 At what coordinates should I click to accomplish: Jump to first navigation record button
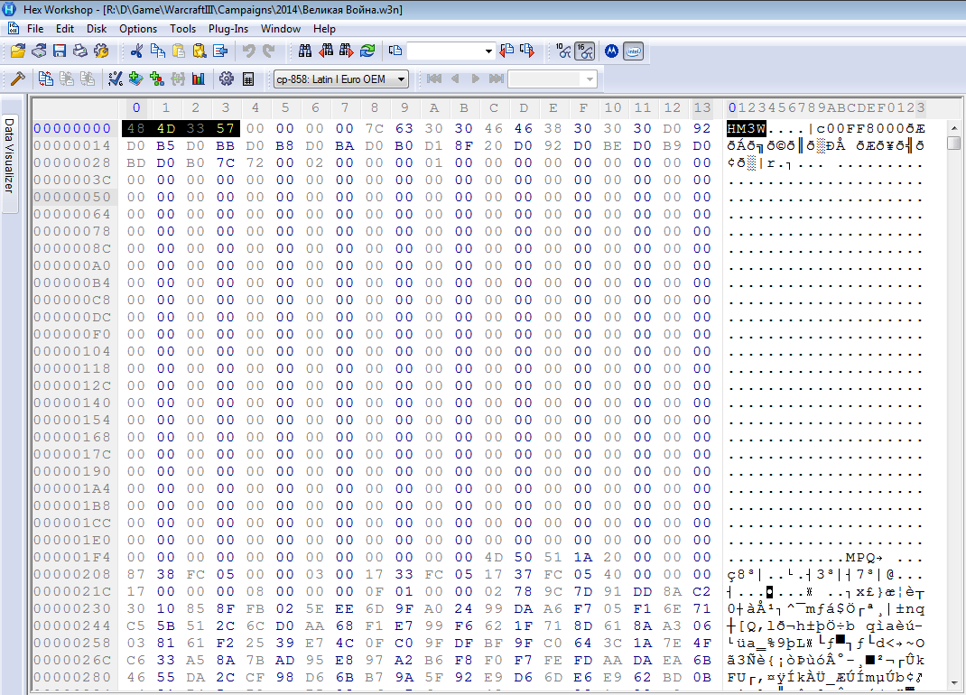coord(433,79)
